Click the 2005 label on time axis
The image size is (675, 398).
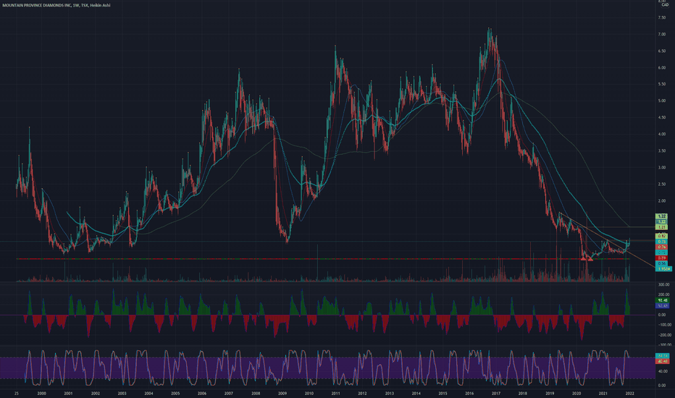click(175, 393)
